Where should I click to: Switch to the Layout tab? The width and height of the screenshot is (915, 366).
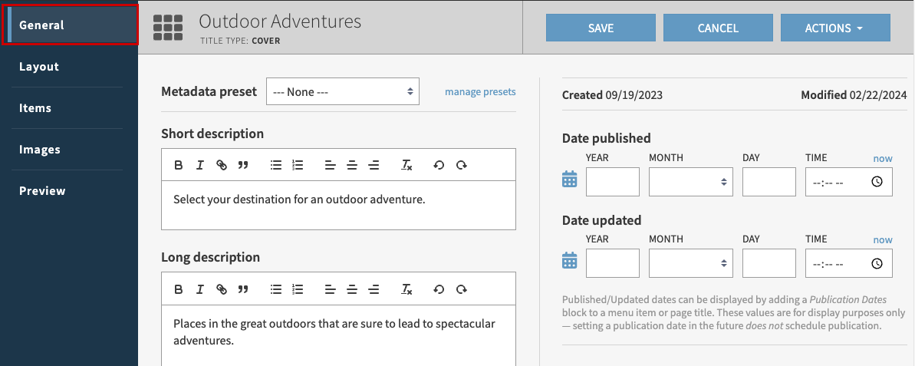[x=39, y=67]
